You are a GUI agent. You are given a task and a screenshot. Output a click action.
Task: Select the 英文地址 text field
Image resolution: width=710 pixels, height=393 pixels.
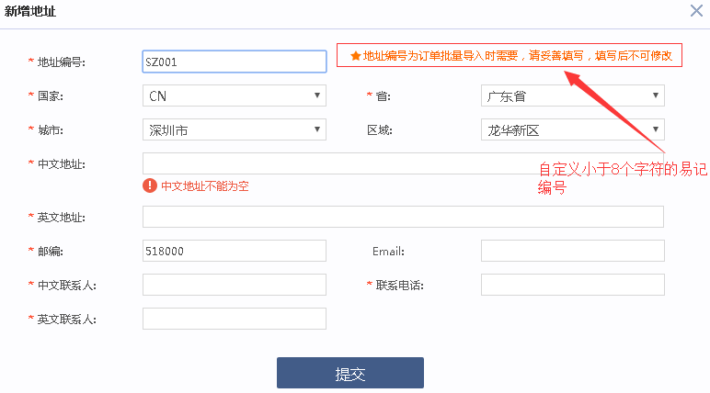click(403, 217)
